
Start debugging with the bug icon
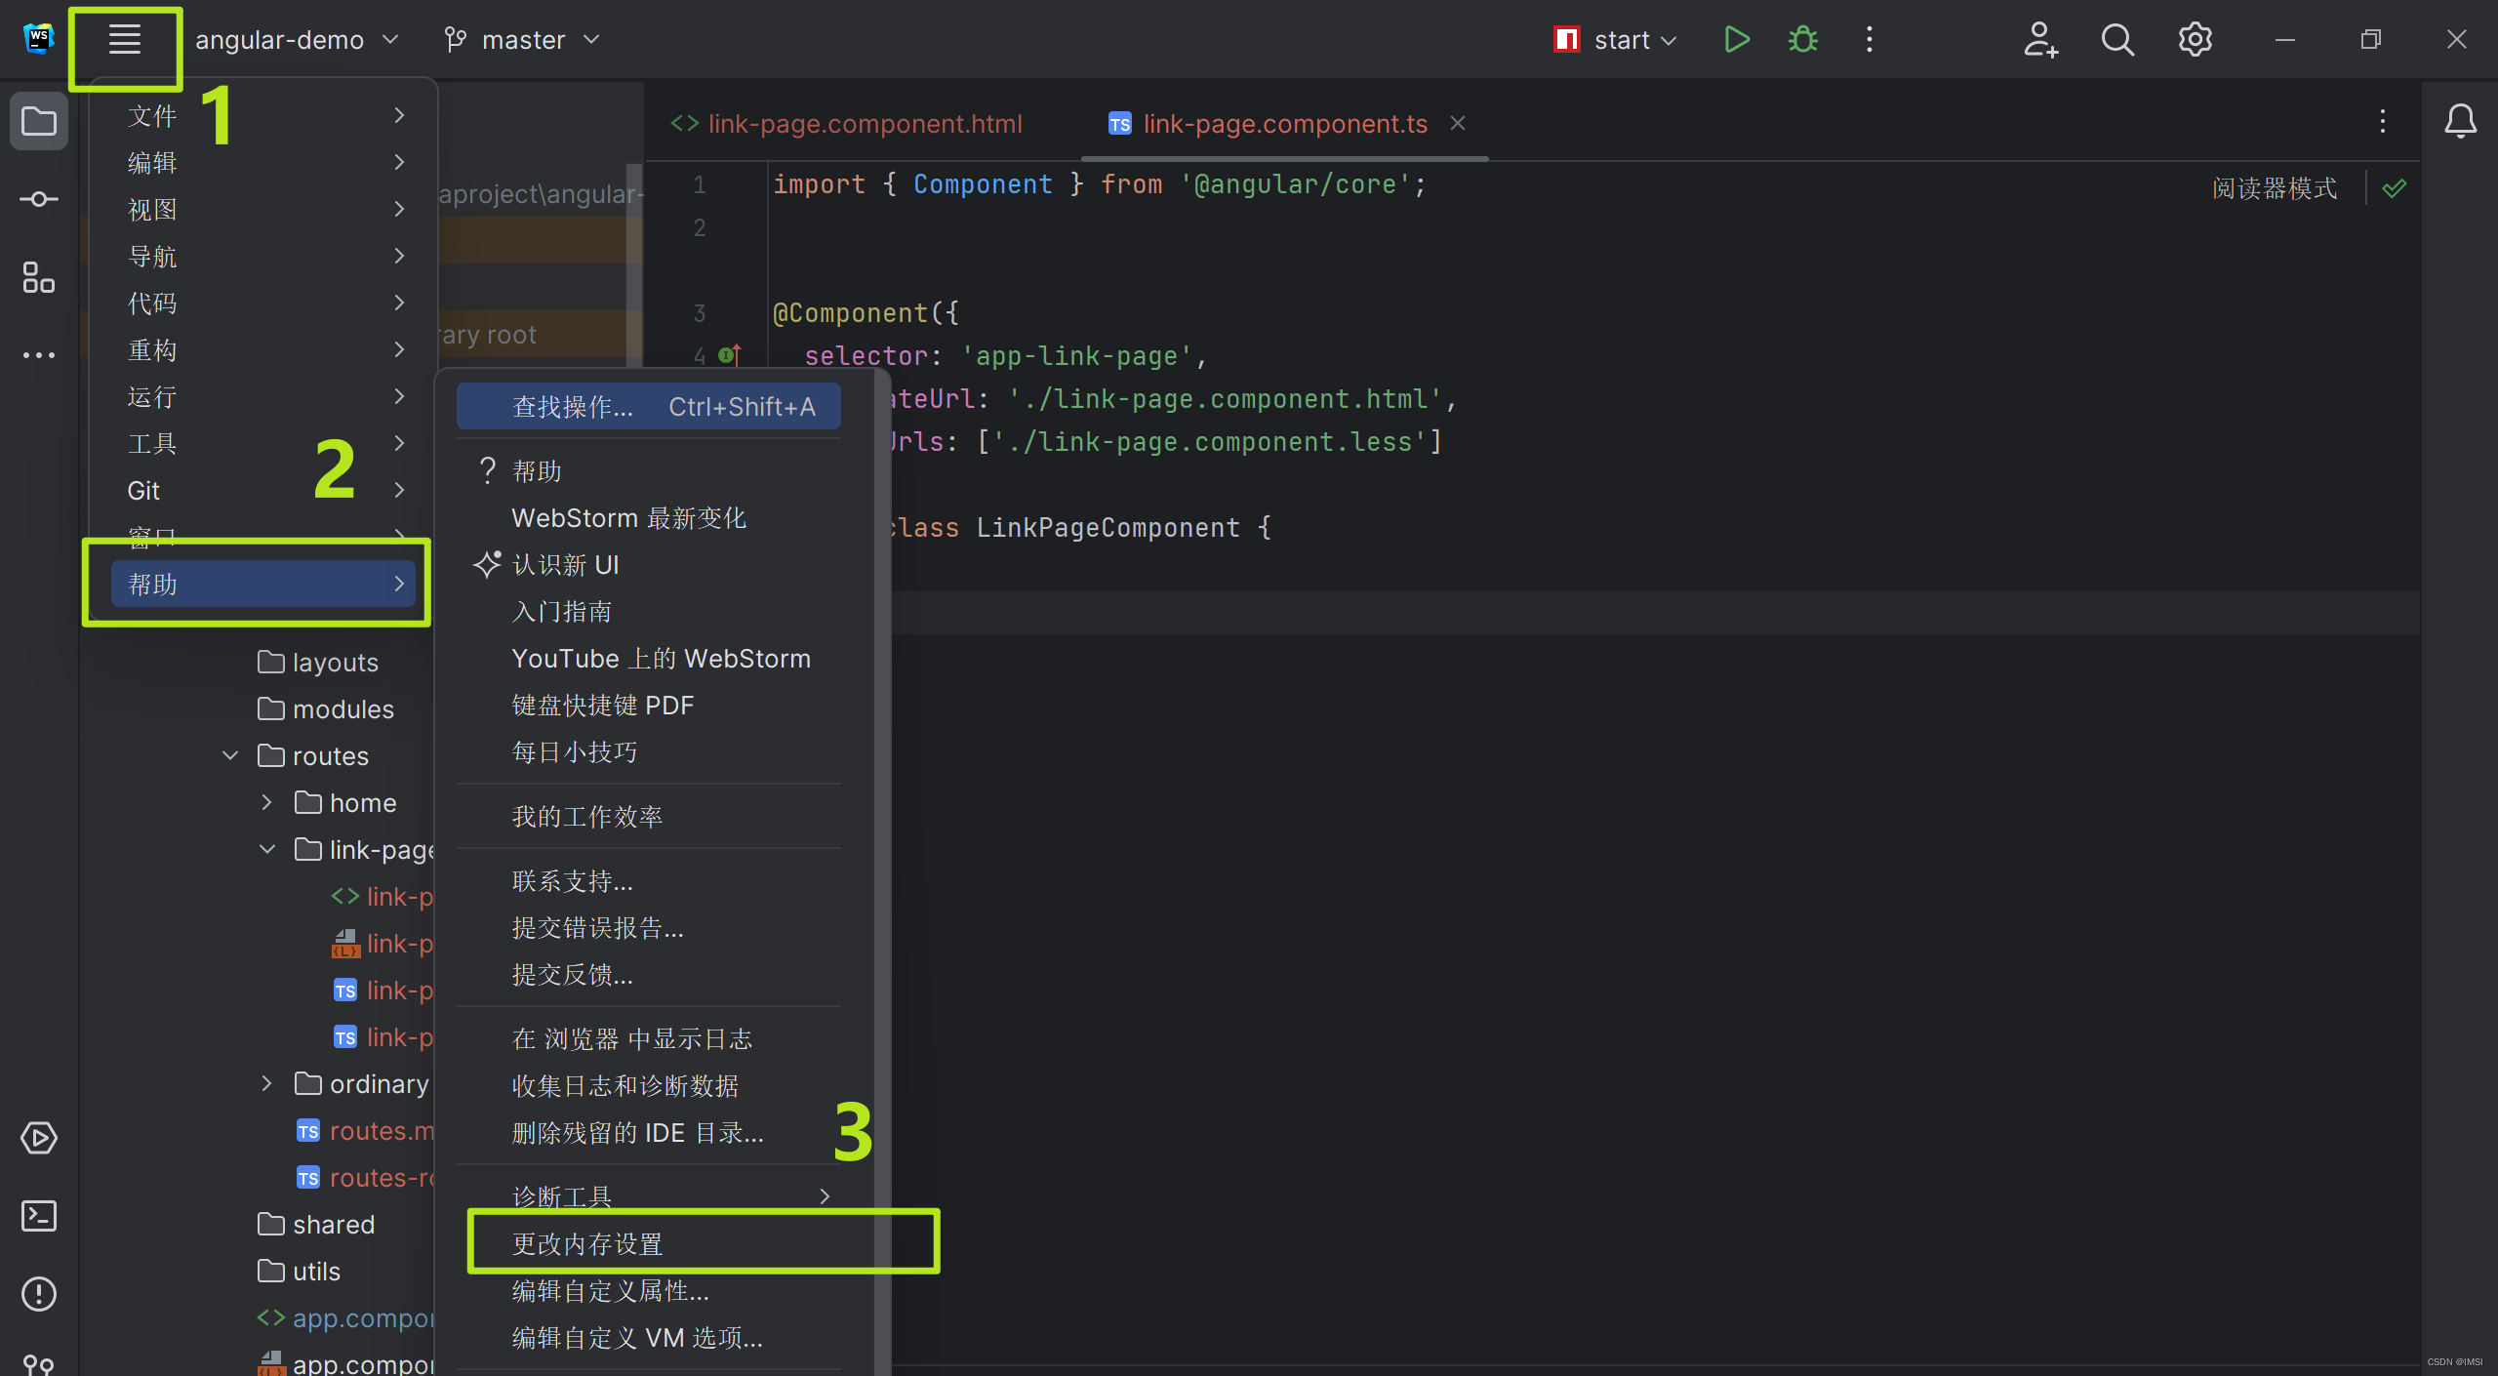click(1801, 39)
